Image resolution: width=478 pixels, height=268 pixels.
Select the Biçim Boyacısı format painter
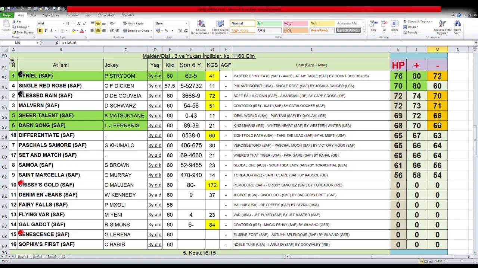point(23,32)
